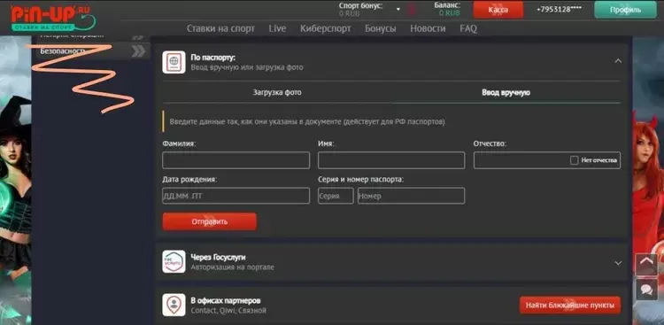This screenshot has width=664, height=325.
Task: Open the Спорт бонус dropdown arrow
Action: [398, 9]
